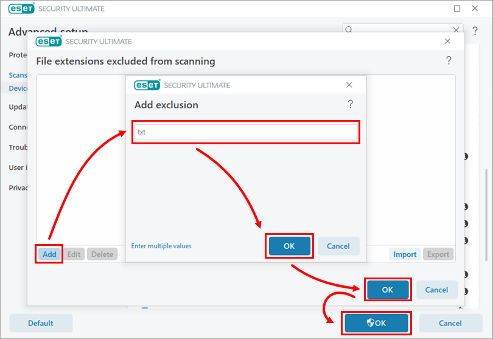Viewport: 493px width, 339px height.
Task: Close the Add exclusion dialog with X
Action: (349, 85)
